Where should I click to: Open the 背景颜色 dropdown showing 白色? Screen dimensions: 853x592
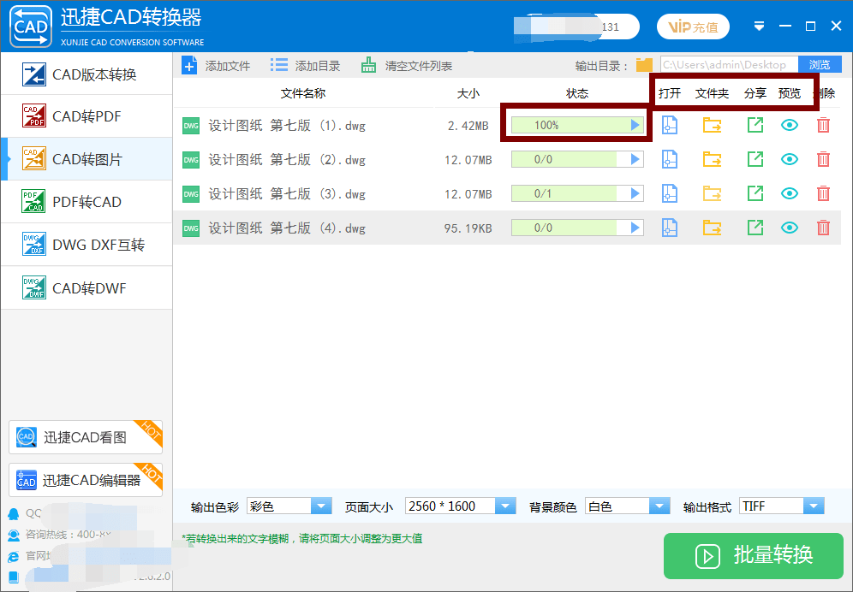pos(628,506)
